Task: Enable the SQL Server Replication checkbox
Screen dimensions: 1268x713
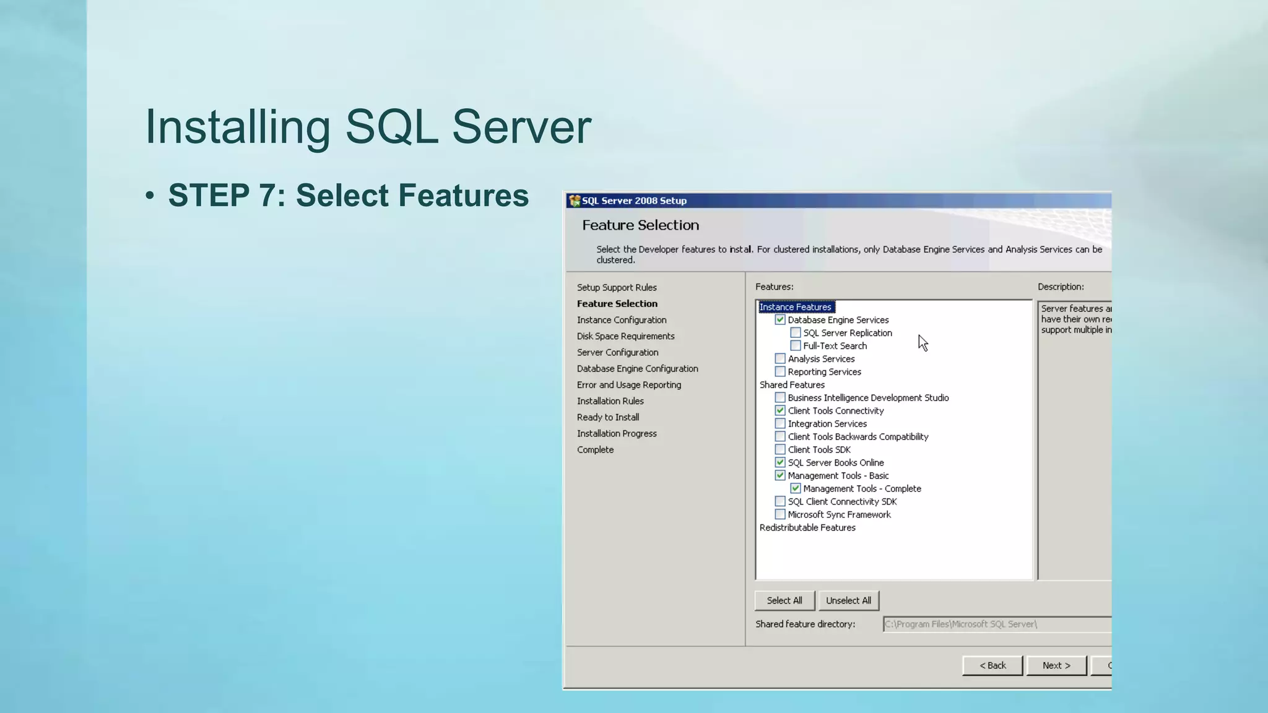Action: 796,333
